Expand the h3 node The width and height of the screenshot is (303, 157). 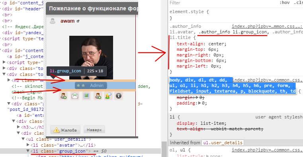(18, 127)
